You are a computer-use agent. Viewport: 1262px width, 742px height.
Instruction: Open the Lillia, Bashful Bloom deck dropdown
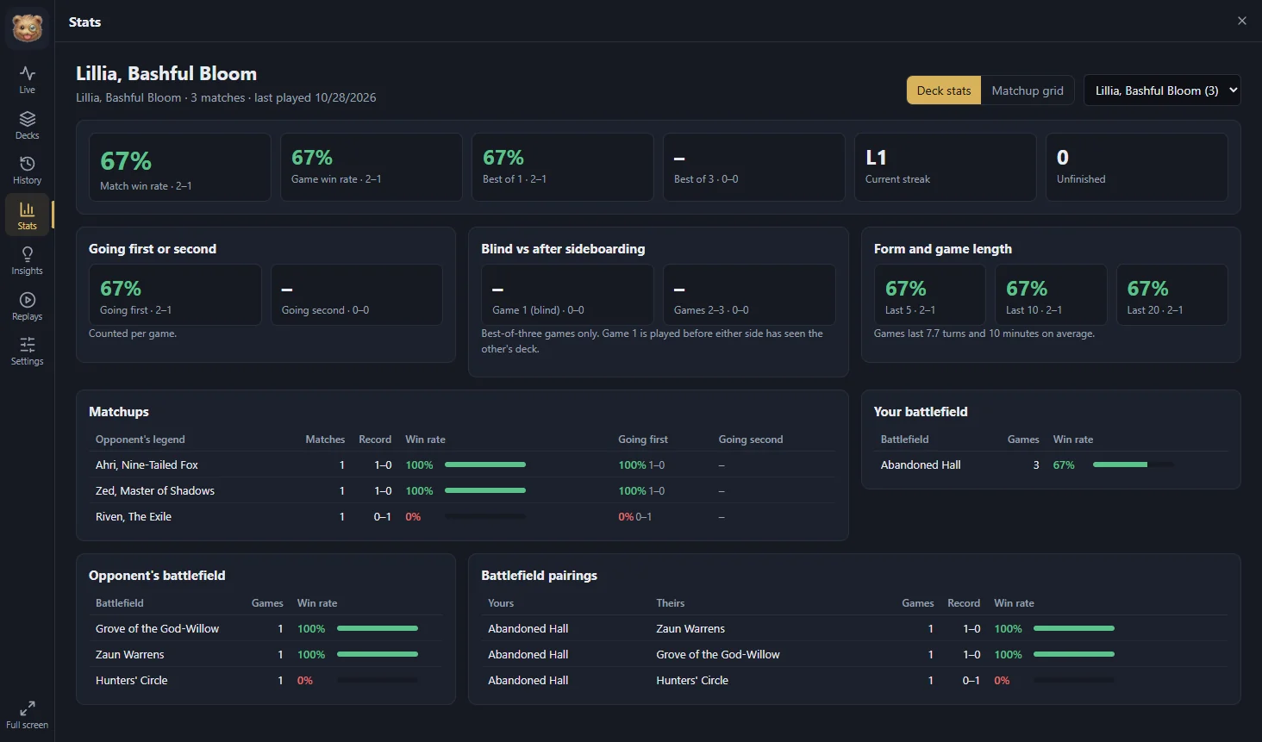click(1162, 90)
